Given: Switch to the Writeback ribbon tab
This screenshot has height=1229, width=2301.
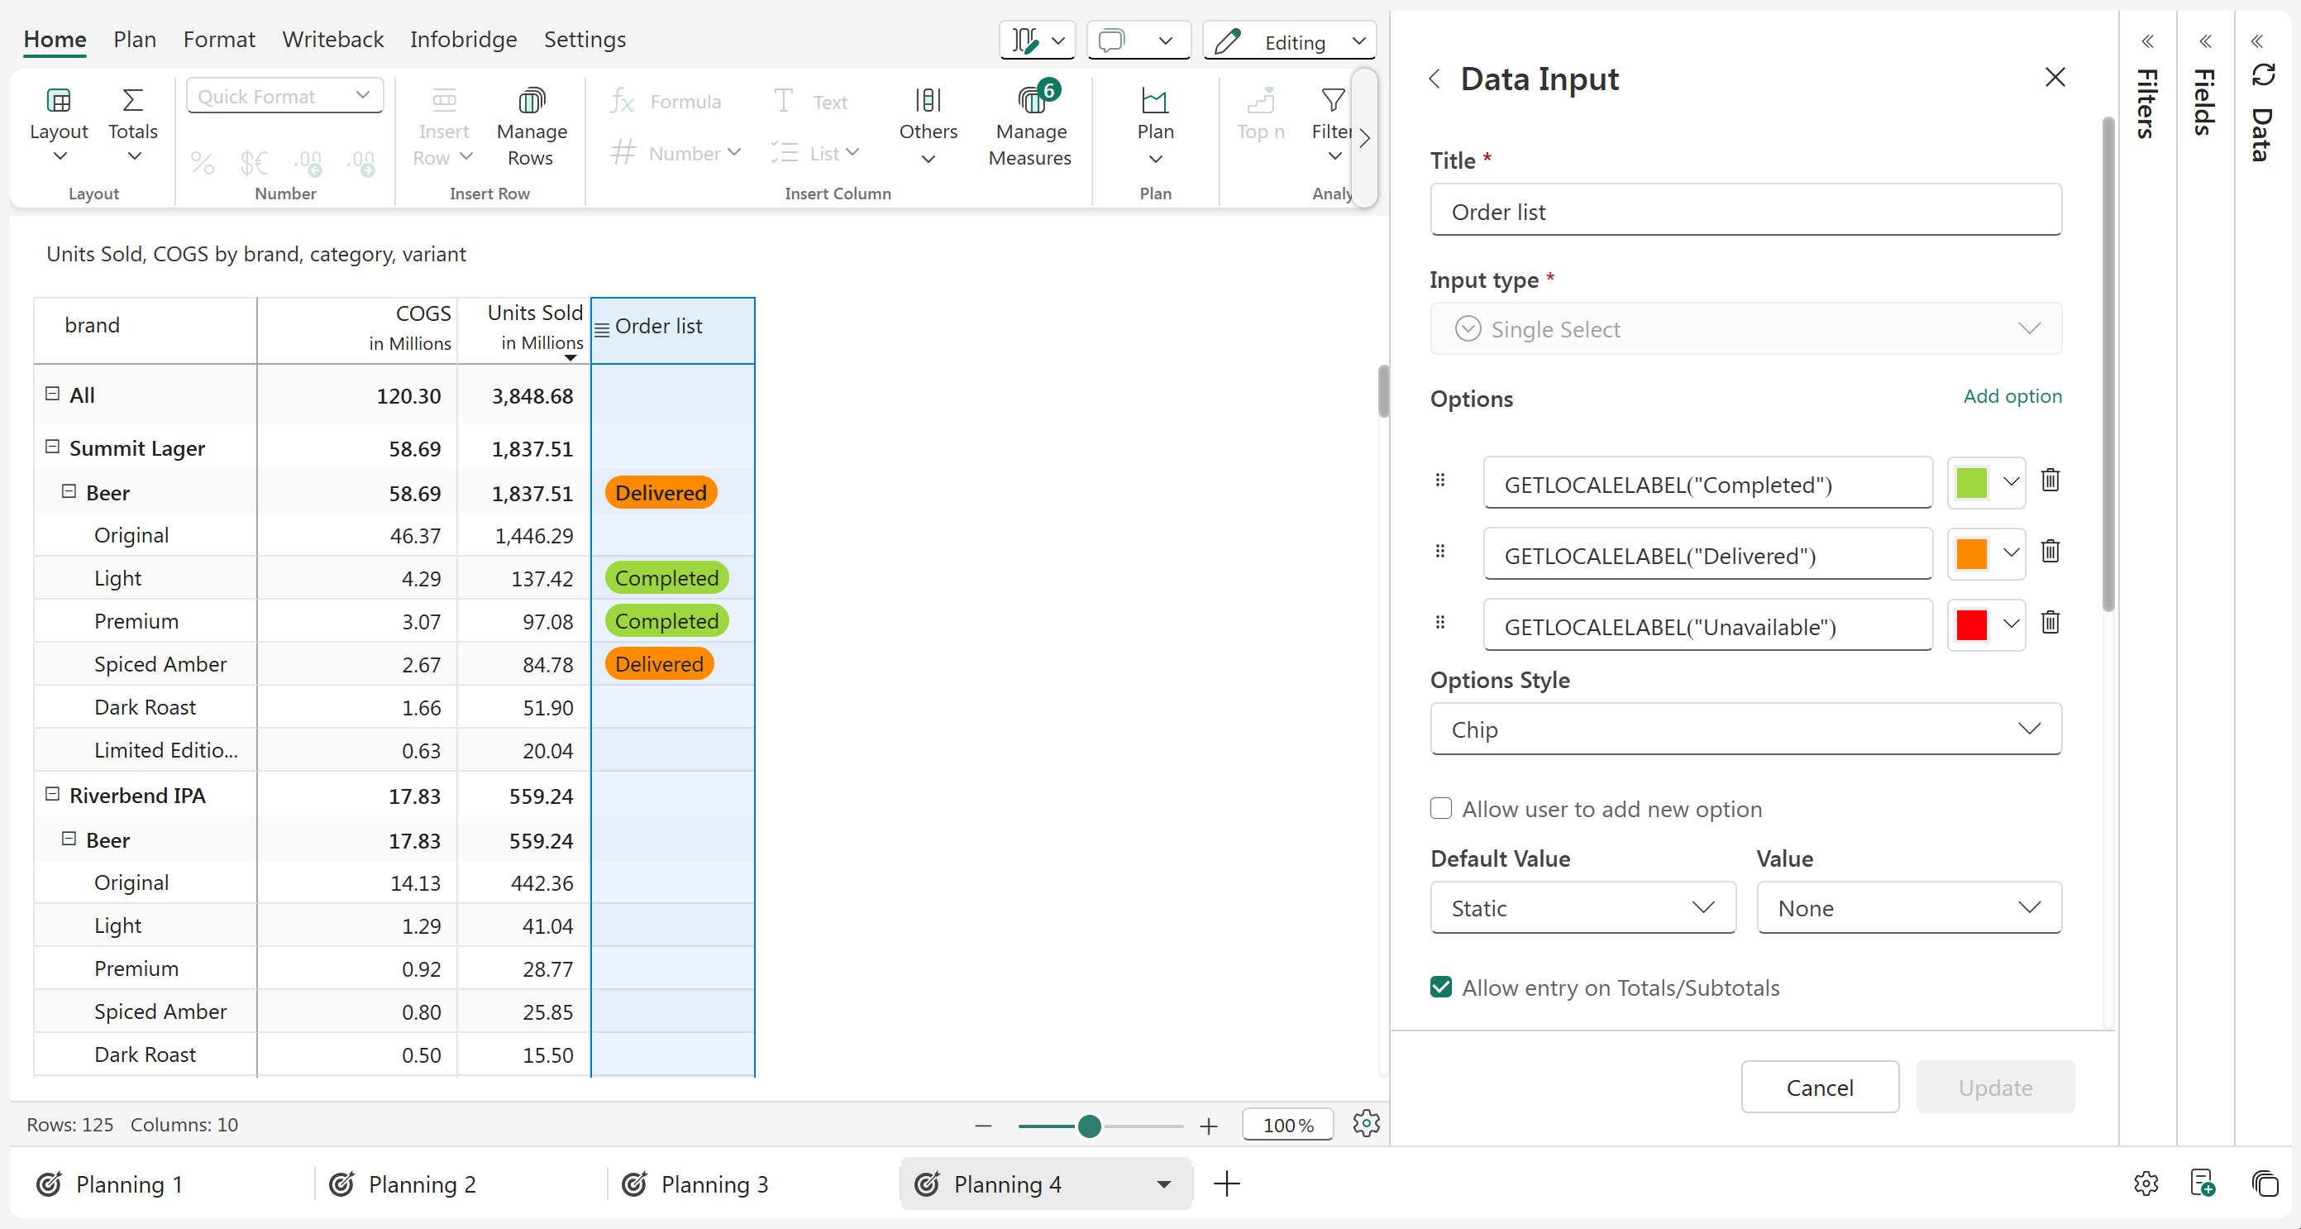Looking at the screenshot, I should (x=332, y=40).
